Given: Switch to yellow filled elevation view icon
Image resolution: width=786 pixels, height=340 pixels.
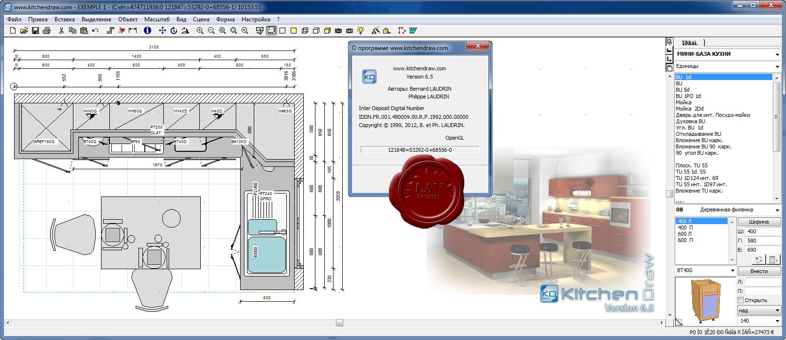Looking at the screenshot, I should click(x=294, y=31).
